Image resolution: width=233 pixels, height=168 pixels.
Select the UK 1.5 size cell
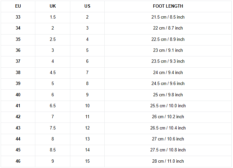coord(53,17)
